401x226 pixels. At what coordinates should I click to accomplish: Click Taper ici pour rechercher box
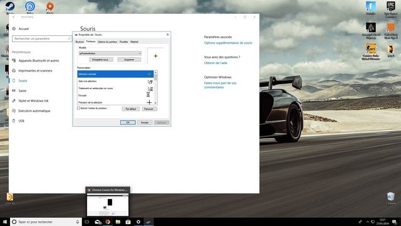46,222
